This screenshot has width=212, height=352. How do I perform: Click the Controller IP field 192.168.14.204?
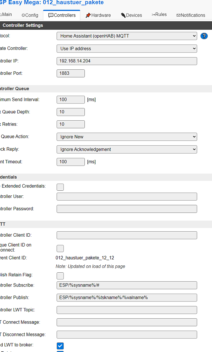[x=127, y=61]
